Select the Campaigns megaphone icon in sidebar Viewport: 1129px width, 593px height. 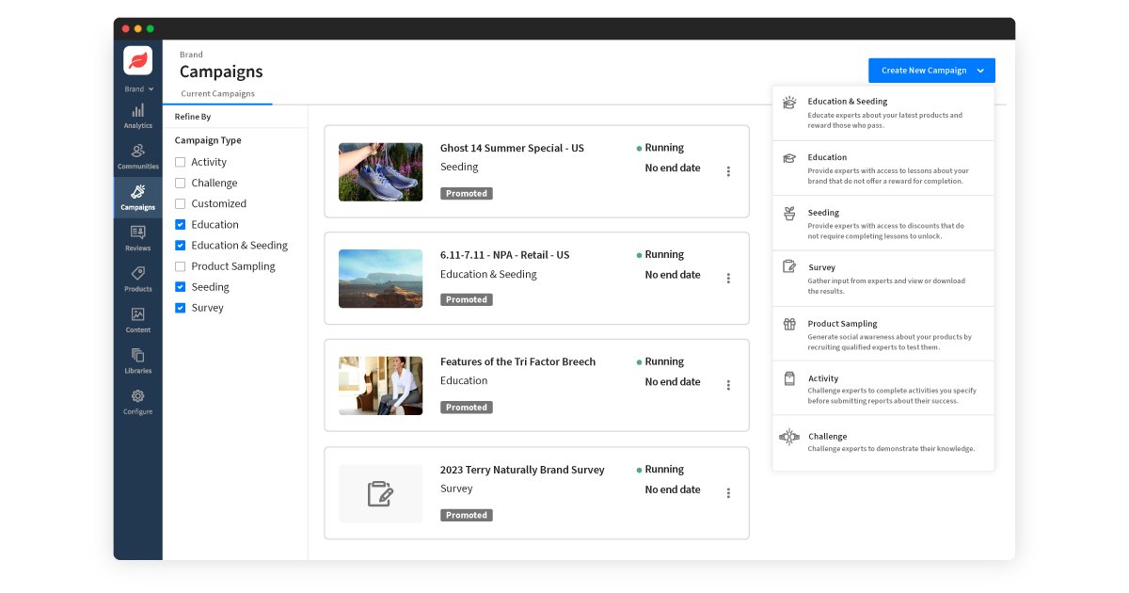click(x=137, y=191)
